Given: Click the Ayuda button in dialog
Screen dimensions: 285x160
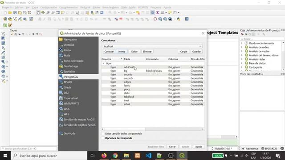Looking at the screenshot, I should (199, 147).
